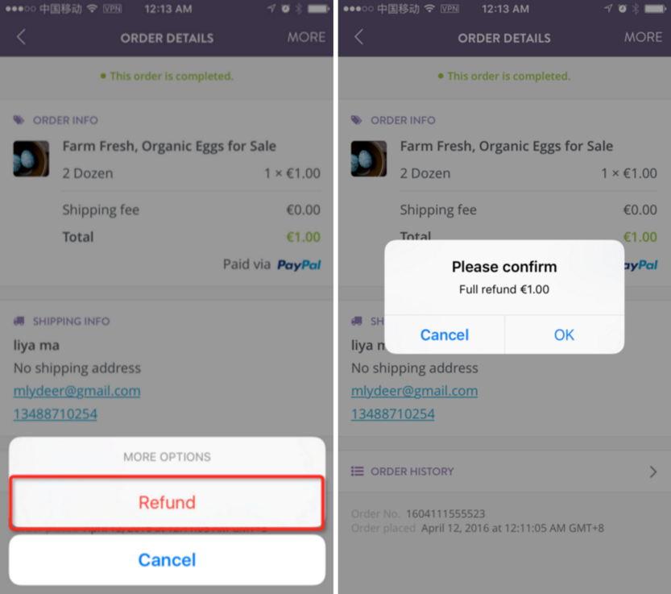Tap the PayPal logo on left screen
This screenshot has height=594, width=671.
coord(299,265)
